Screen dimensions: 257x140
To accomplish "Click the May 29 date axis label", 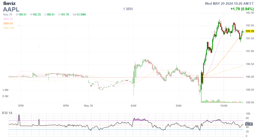I will [x=88, y=106].
